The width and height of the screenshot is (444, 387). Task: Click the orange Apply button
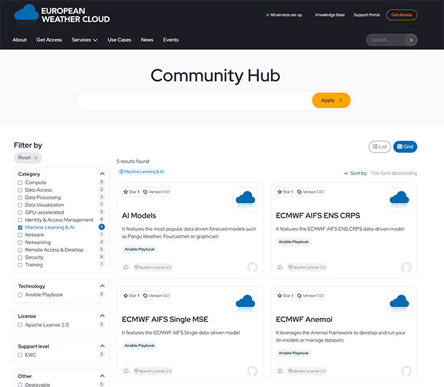tap(331, 100)
